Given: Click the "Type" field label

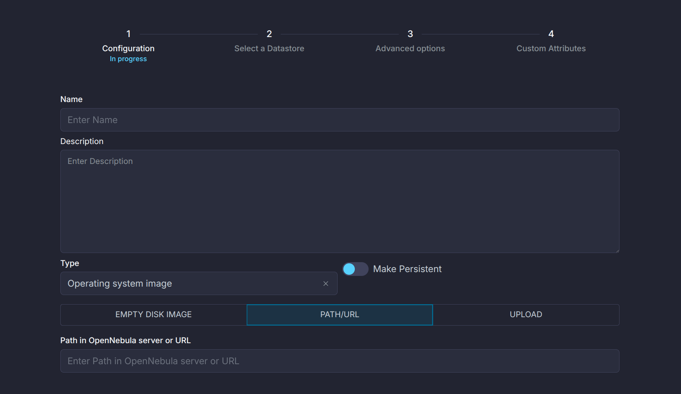Looking at the screenshot, I should (x=70, y=263).
